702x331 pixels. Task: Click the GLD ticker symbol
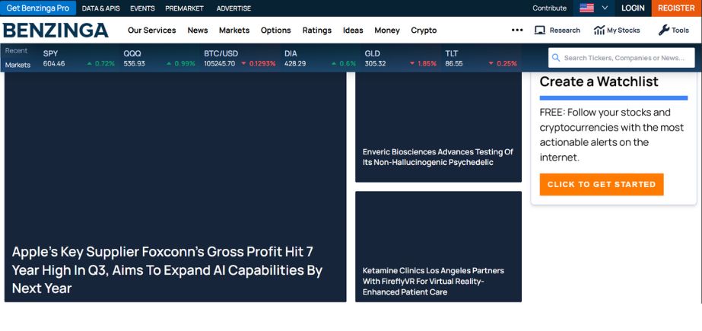click(372, 53)
